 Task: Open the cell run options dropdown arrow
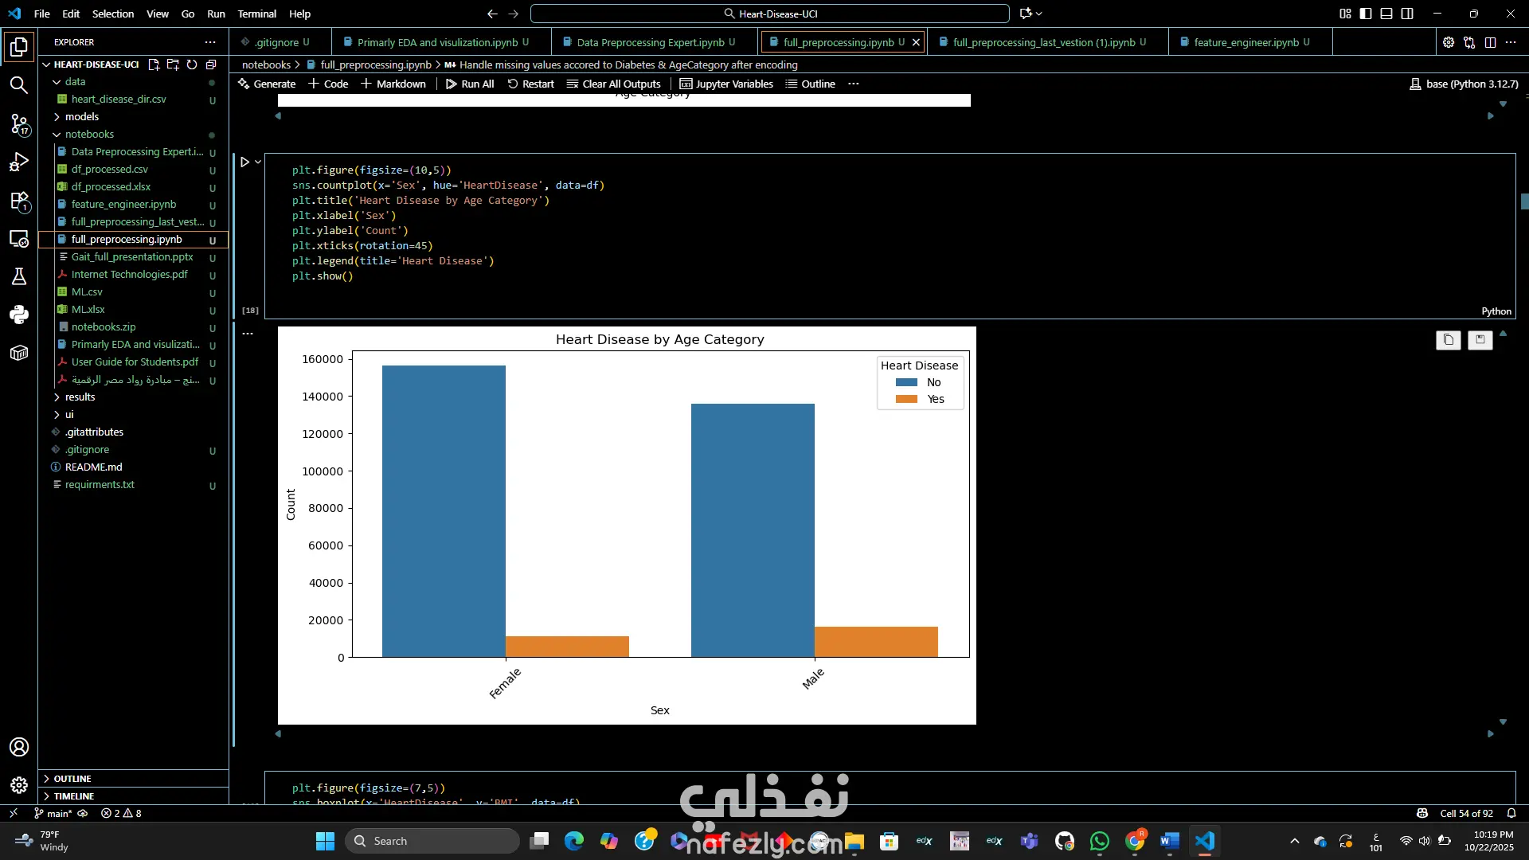(258, 162)
